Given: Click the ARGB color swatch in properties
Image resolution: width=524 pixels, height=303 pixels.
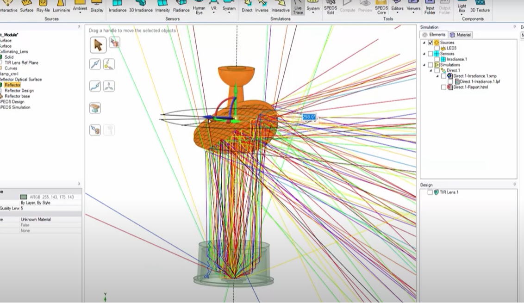Looking at the screenshot, I should [24, 197].
